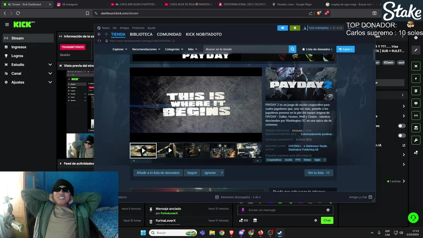Viewport: 423px width, 238px height.
Task: Open Steam notifications bell
Action: pos(295,28)
